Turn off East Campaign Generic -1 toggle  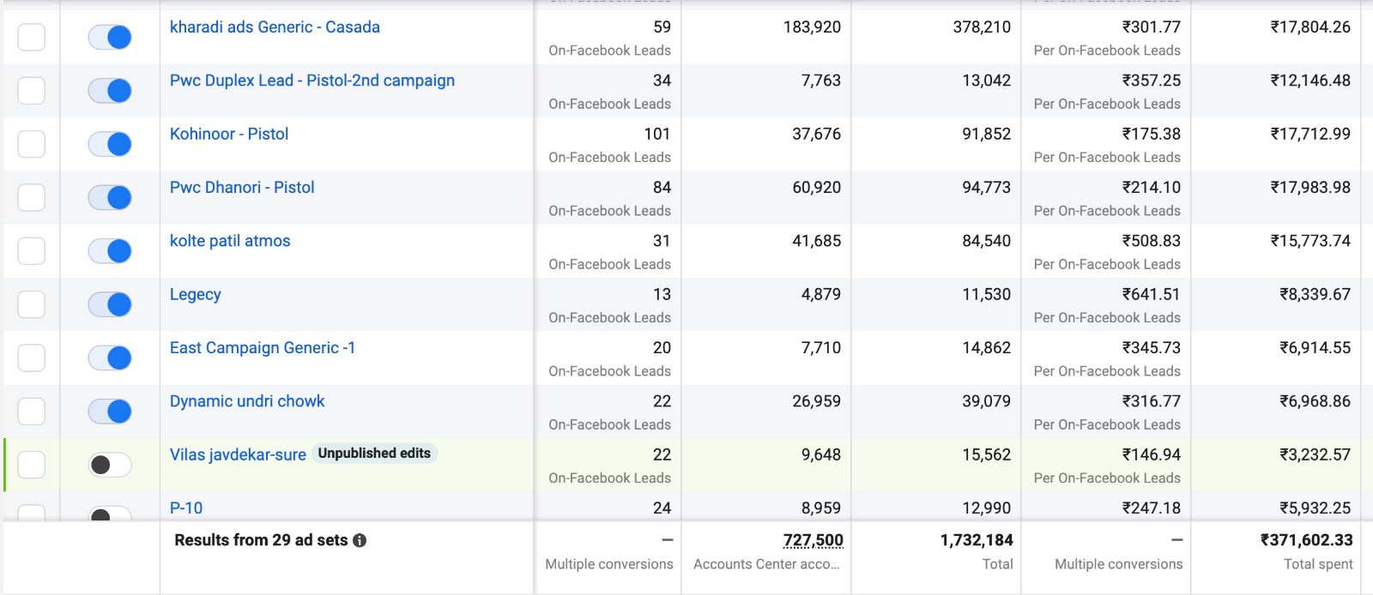tap(110, 358)
